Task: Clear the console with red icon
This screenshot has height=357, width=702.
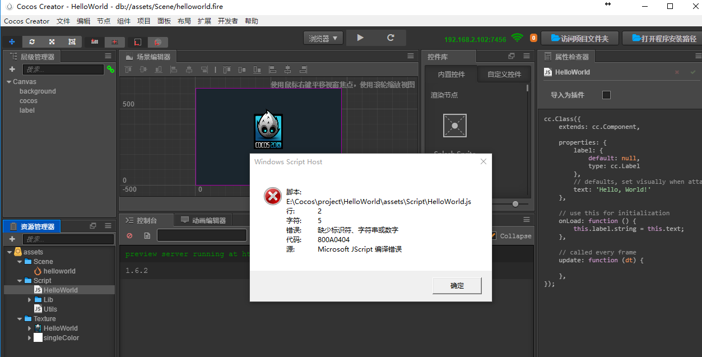Action: pos(129,236)
